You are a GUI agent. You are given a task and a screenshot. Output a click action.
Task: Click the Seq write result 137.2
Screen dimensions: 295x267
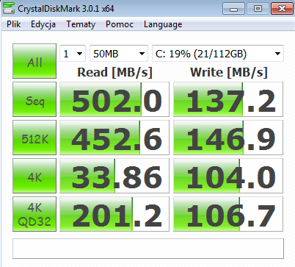228,99
